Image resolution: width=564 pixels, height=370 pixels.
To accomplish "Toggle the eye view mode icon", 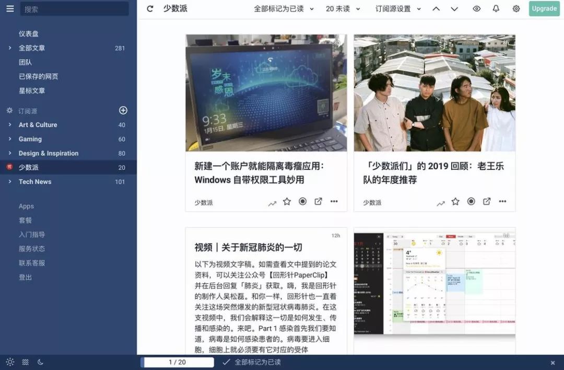I will point(477,9).
